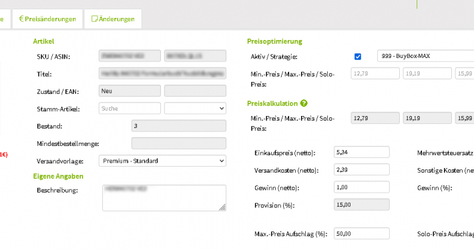Click the edit icon on Änderungen tab
This screenshot has width=474, height=250.
pyautogui.click(x=94, y=19)
